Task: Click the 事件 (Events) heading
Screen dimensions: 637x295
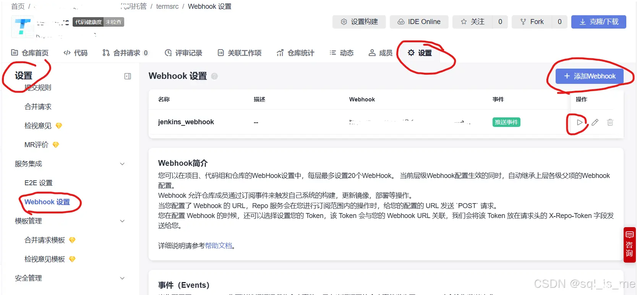Action: tap(184, 285)
